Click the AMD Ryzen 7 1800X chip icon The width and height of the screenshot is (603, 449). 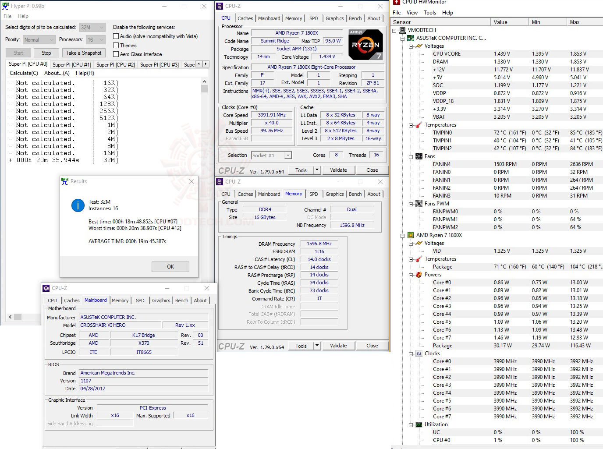pos(411,235)
